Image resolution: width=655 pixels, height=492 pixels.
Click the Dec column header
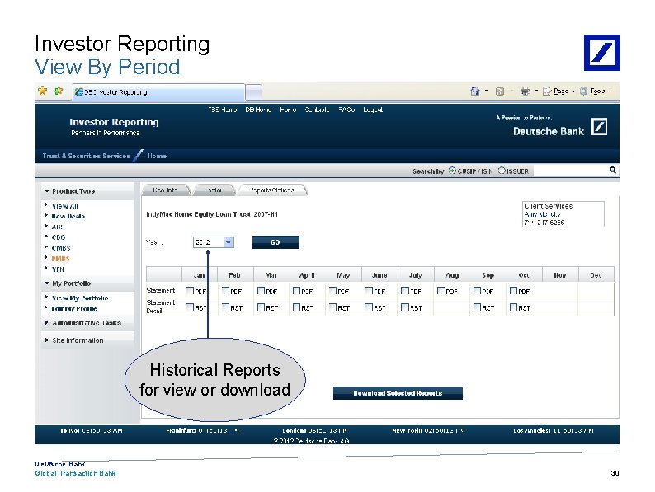[596, 275]
